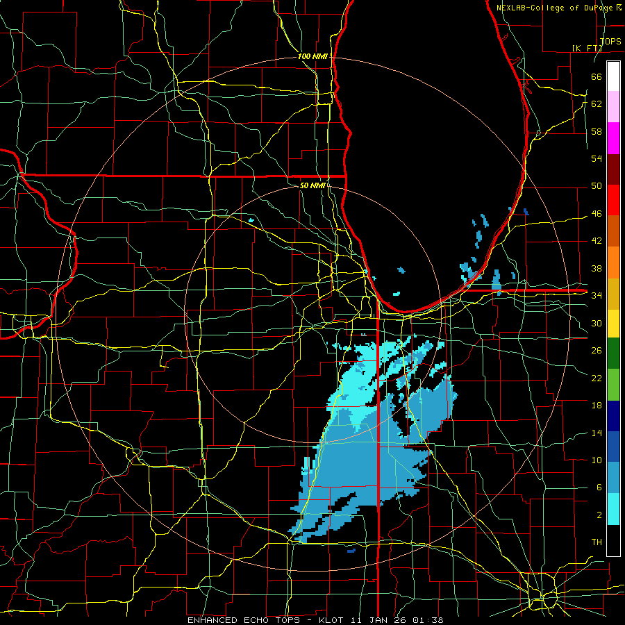
Task: Click the "50 NMI" range ring label
Action: coord(312,185)
